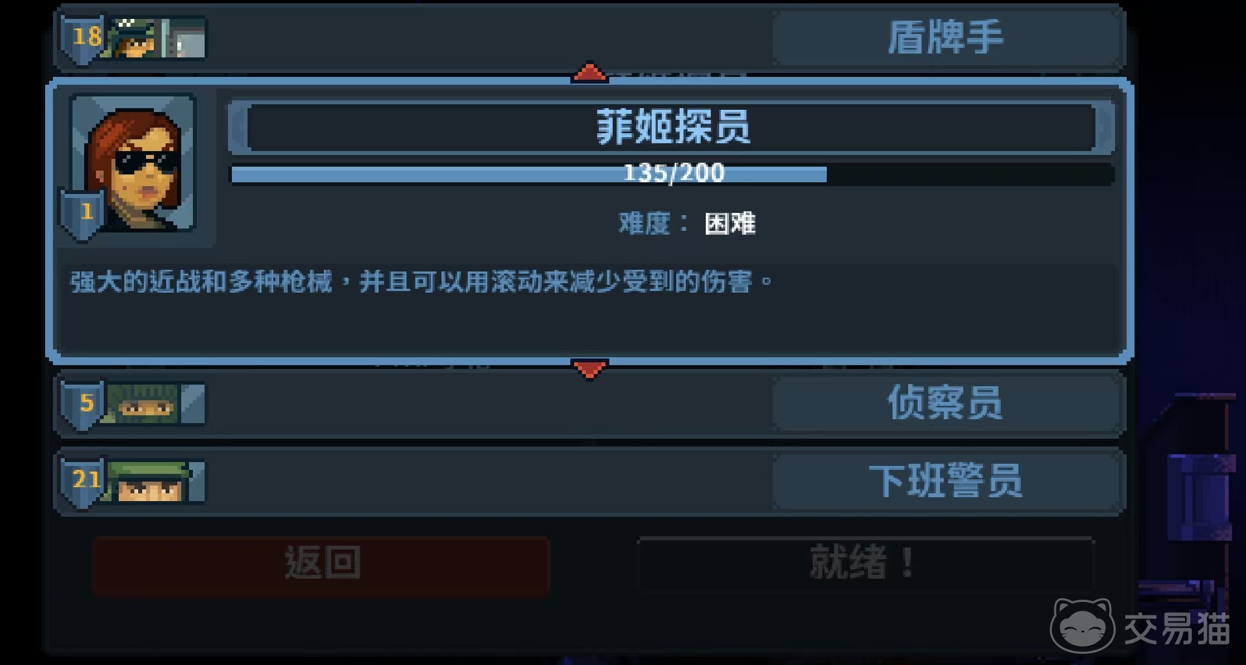This screenshot has width=1246, height=665.
Task: Click left arrow beside 菲姬探员 name
Action: pos(239,127)
